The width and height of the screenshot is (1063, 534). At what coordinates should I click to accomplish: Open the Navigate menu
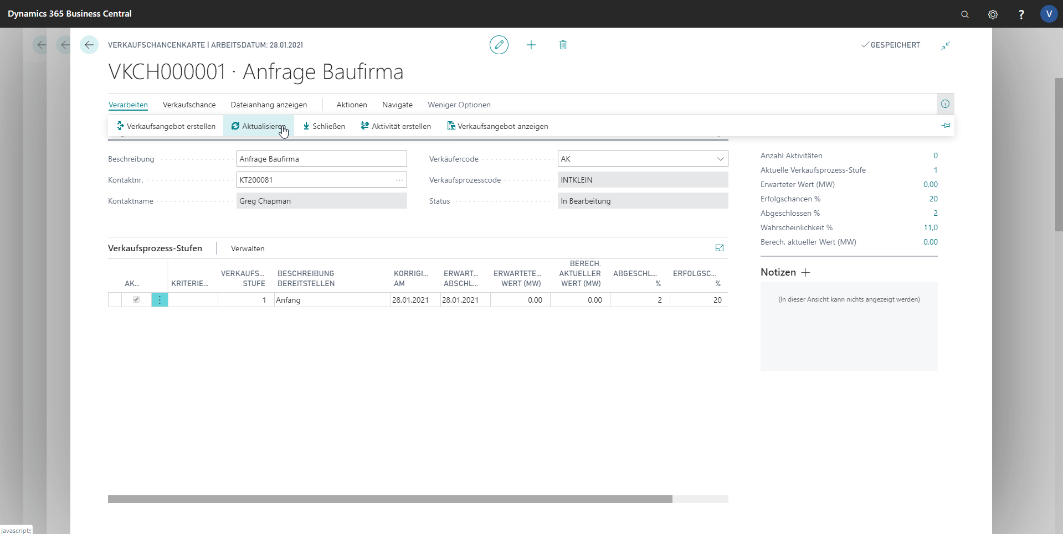[x=397, y=105]
